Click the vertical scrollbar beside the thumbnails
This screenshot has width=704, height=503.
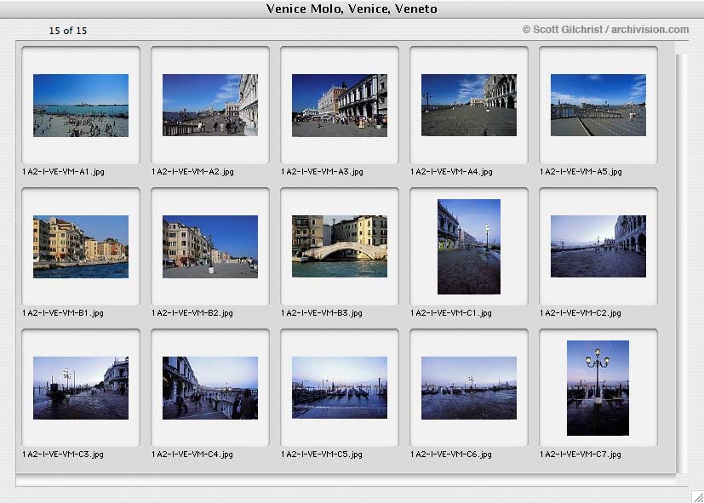tap(682, 263)
